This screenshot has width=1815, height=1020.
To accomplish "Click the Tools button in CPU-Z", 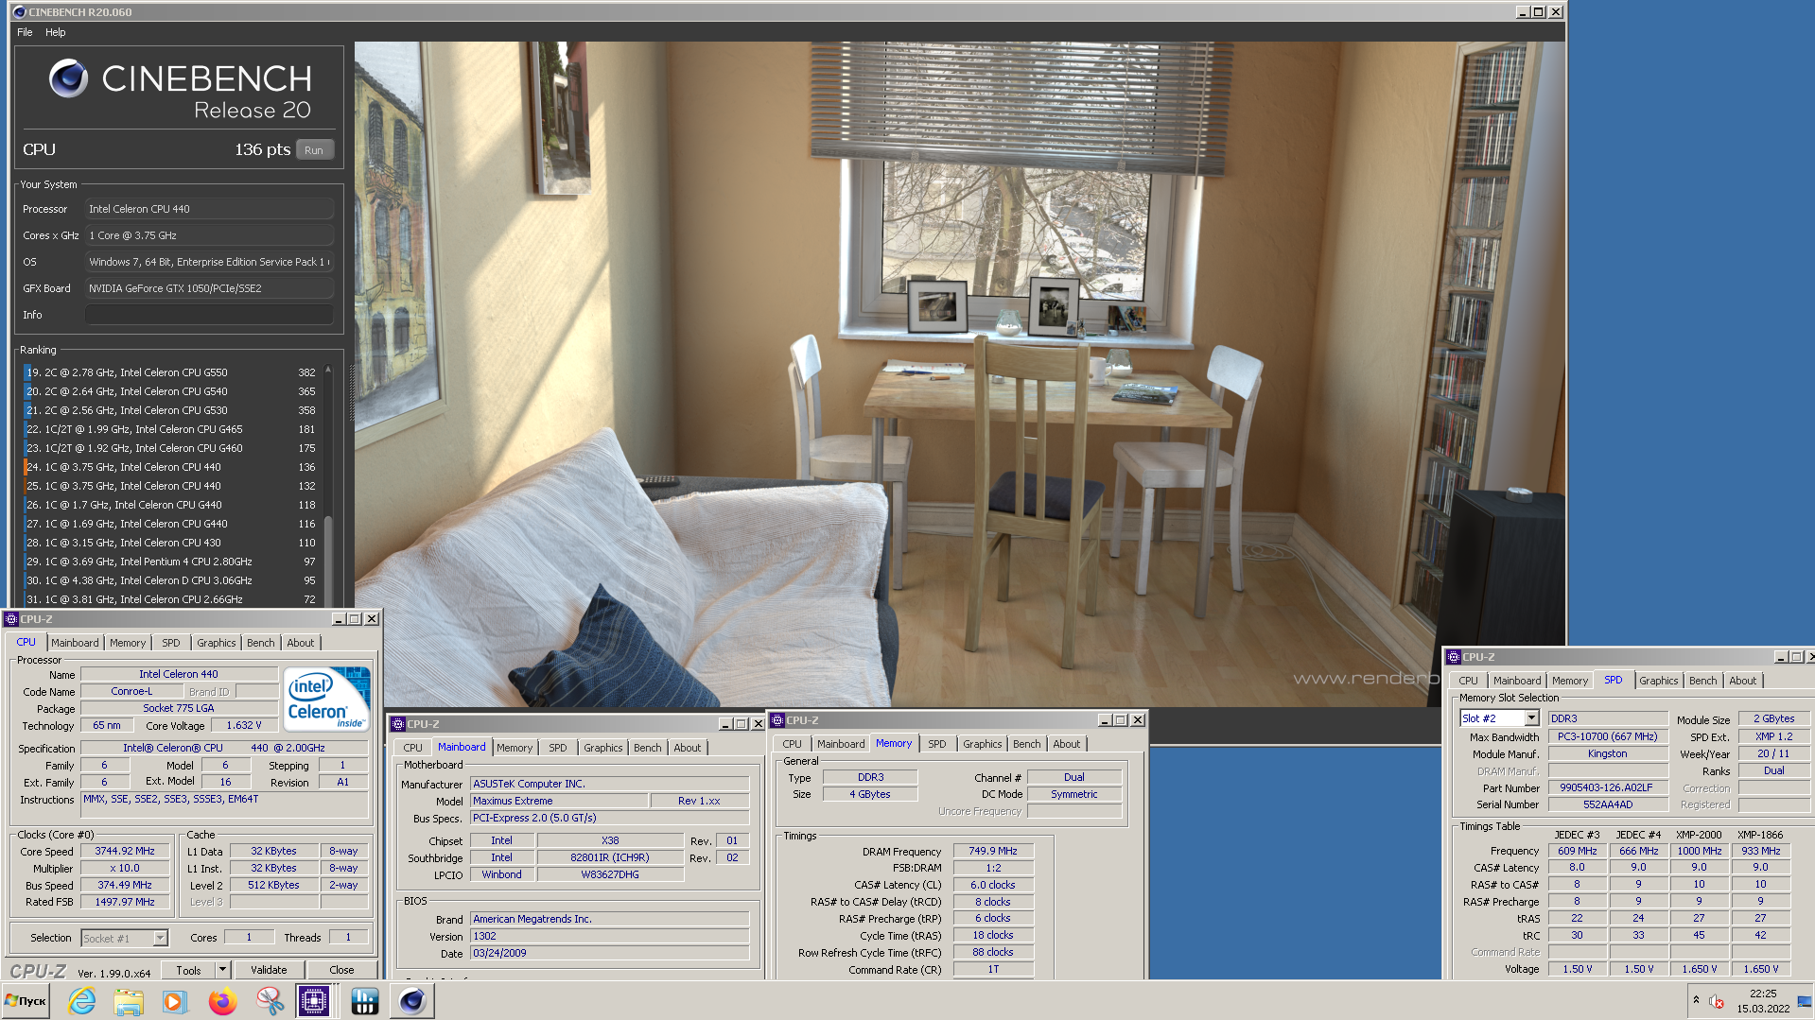I will click(188, 970).
